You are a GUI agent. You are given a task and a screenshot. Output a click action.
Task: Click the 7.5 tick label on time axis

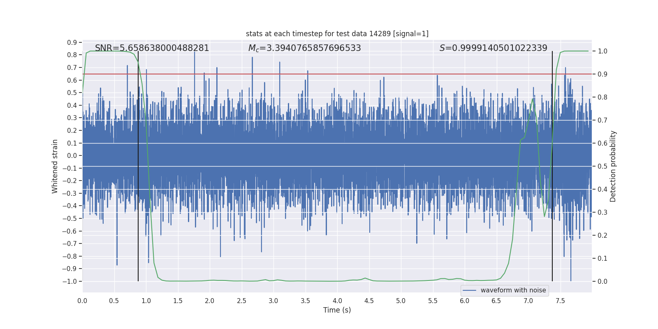(x=560, y=301)
